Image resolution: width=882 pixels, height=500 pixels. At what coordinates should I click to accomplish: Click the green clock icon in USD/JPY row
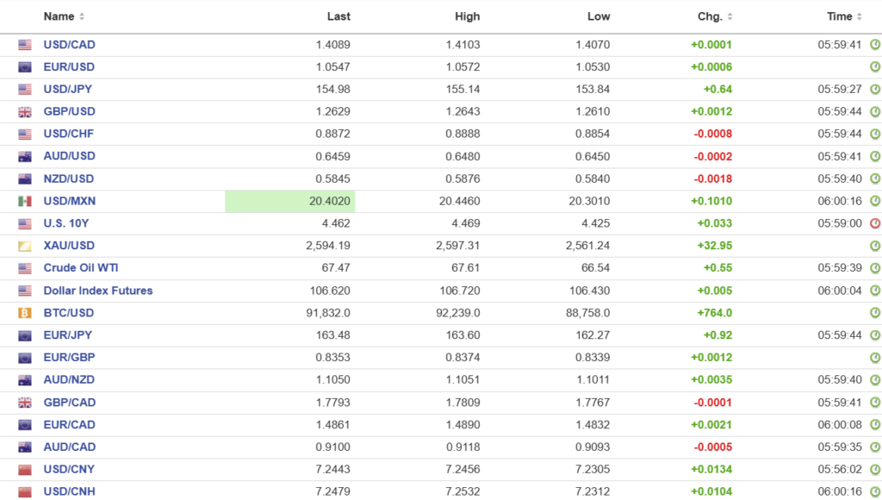(x=875, y=89)
